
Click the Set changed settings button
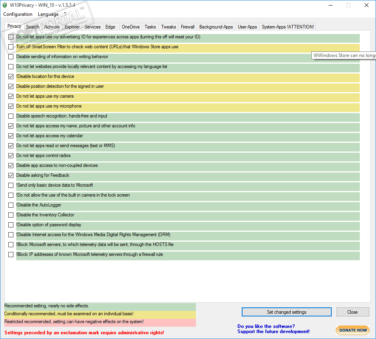coord(287,312)
